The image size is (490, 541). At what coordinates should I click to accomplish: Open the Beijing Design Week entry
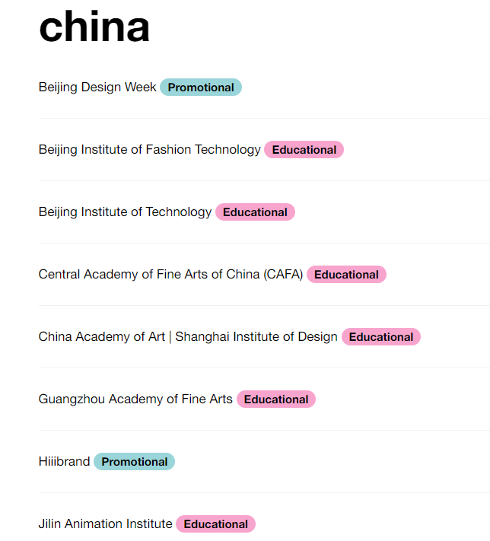click(97, 88)
